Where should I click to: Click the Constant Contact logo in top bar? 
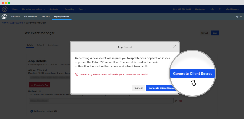click(x=5, y=9)
